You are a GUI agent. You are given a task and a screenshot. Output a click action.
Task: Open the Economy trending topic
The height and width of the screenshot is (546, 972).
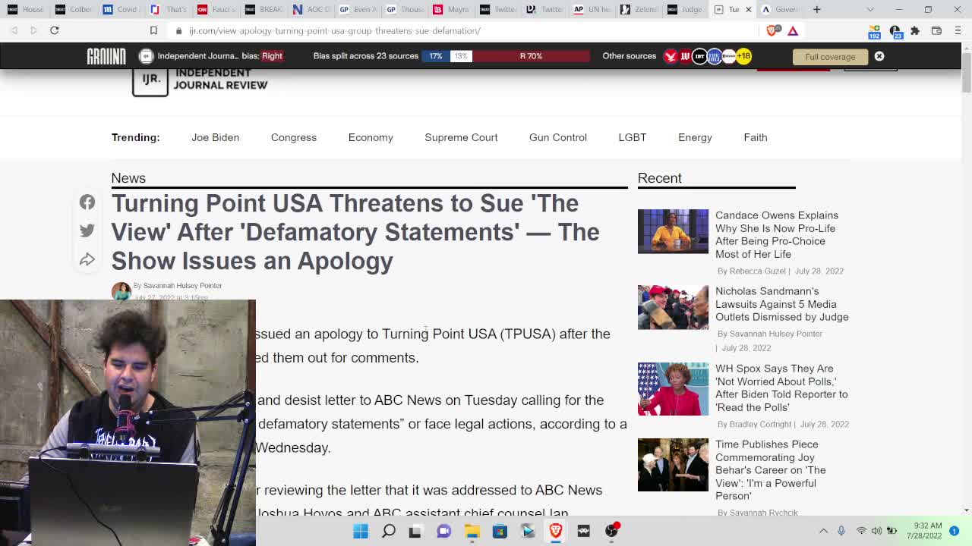[371, 137]
